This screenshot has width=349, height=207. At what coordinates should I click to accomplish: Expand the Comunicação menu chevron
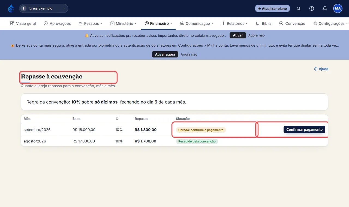[x=212, y=23]
